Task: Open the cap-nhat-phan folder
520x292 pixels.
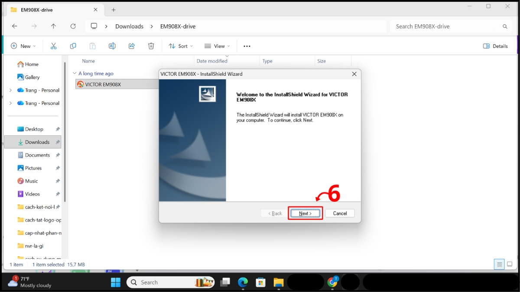Action: [x=40, y=233]
